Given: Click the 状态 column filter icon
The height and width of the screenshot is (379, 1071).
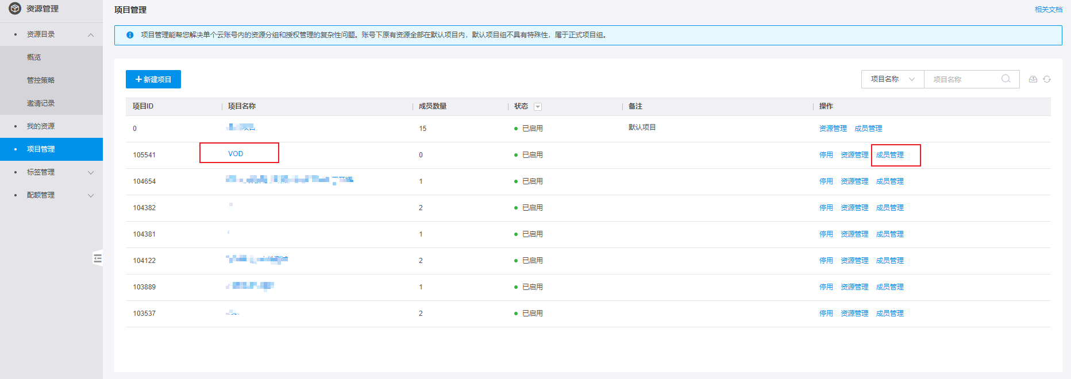Looking at the screenshot, I should pyautogui.click(x=538, y=107).
